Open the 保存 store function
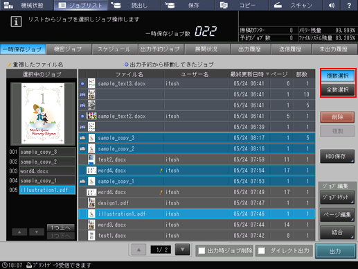This screenshot has width=358, height=269. (188, 6)
